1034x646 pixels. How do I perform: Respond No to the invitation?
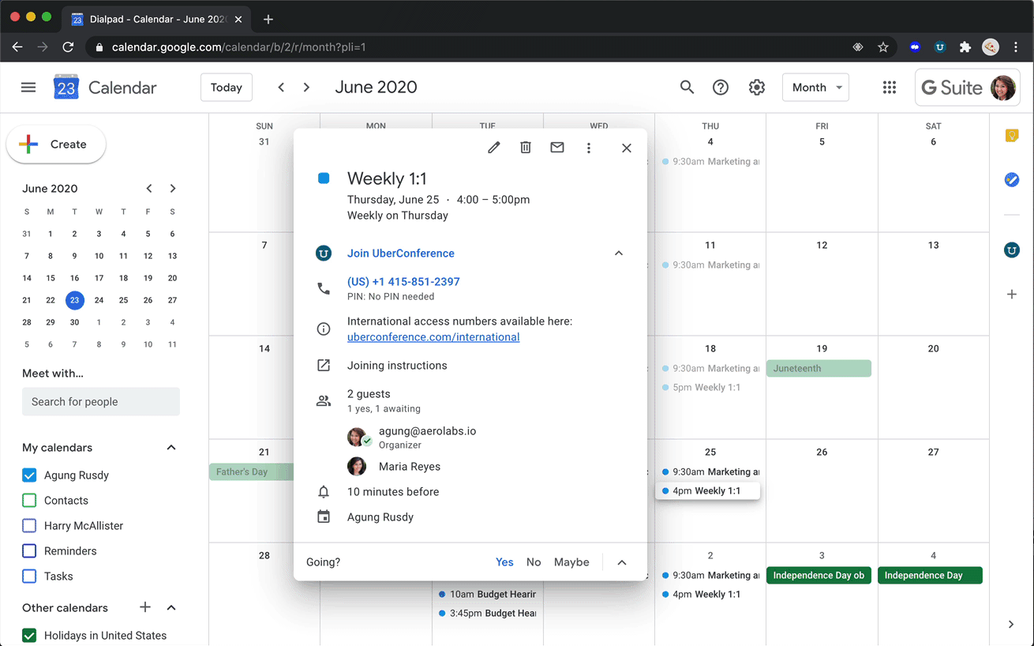tap(534, 562)
